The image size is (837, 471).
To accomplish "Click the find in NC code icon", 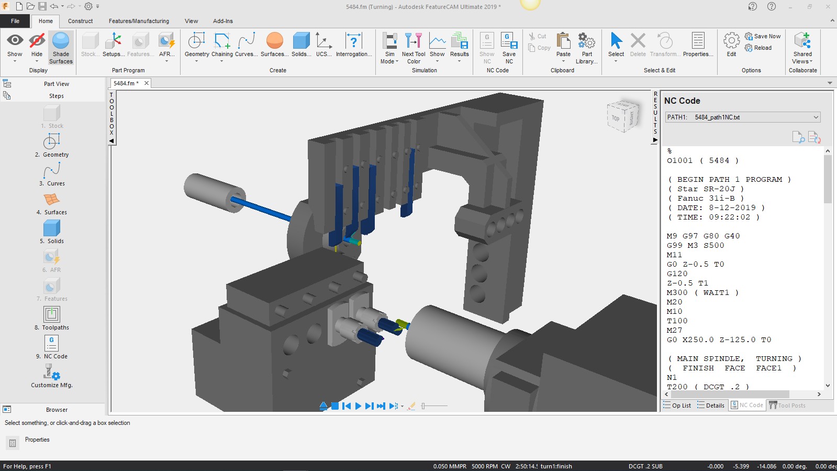I will click(x=798, y=137).
